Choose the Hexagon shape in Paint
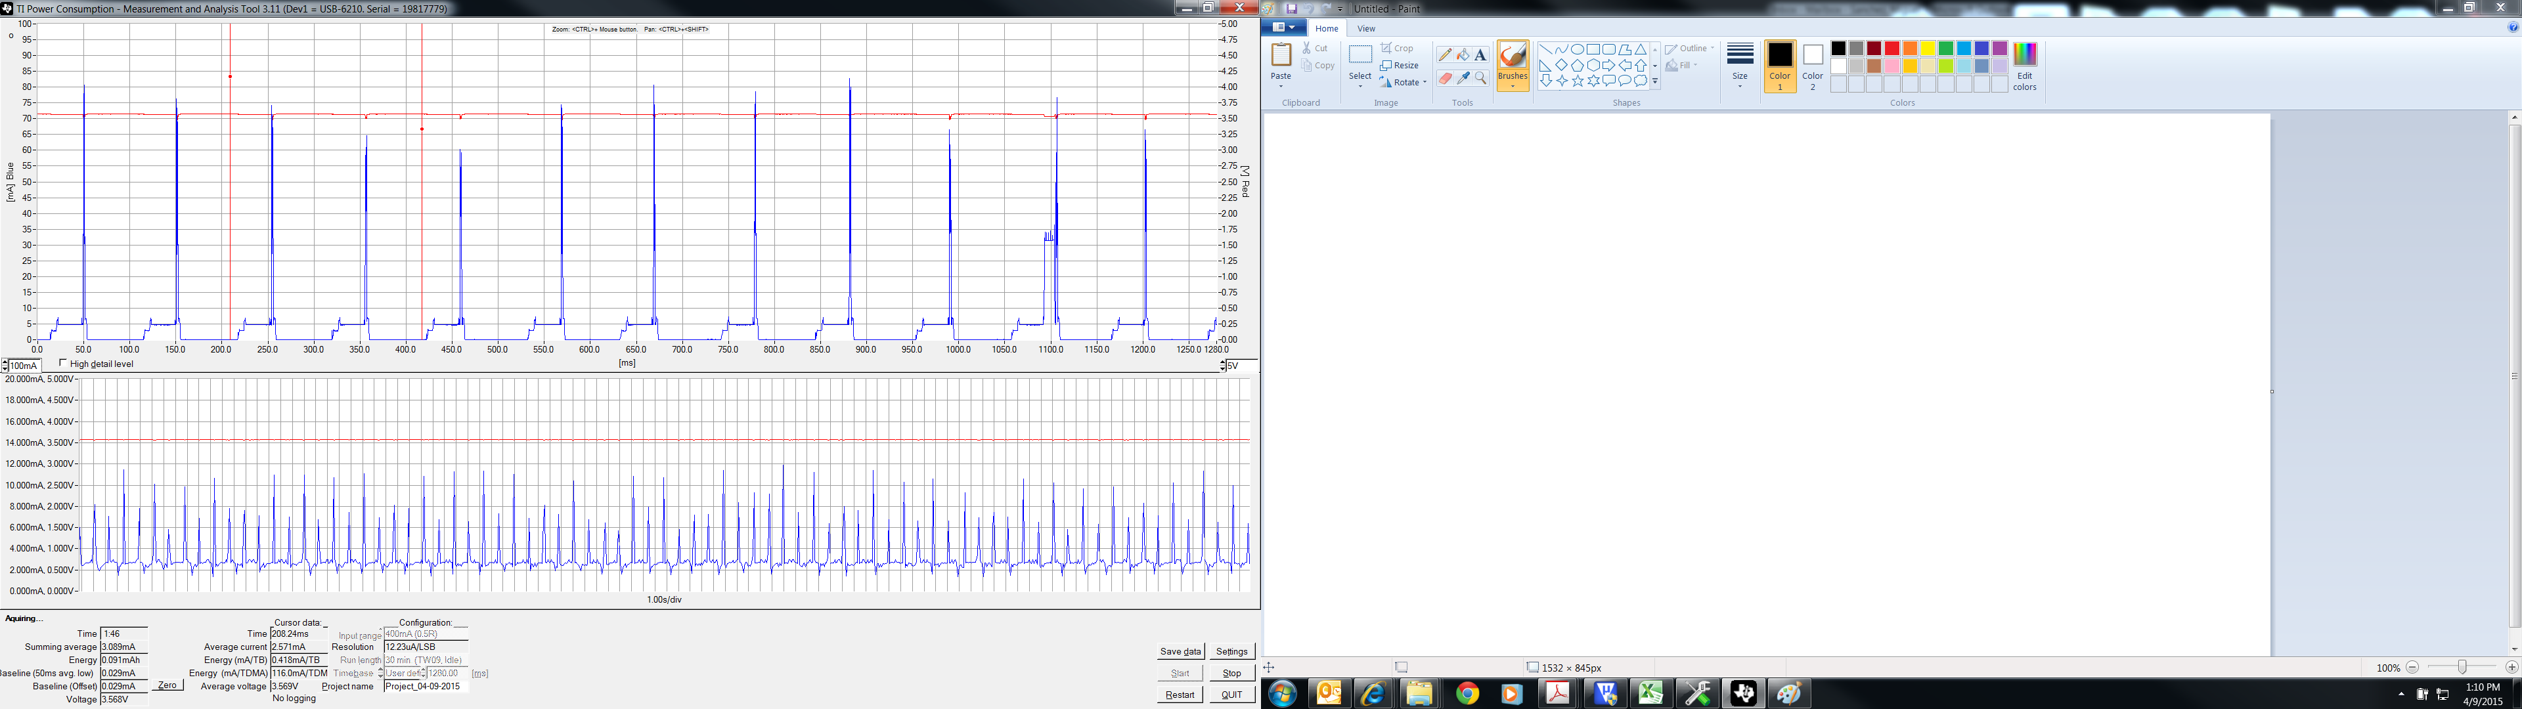The image size is (2522, 709). coord(1593,66)
